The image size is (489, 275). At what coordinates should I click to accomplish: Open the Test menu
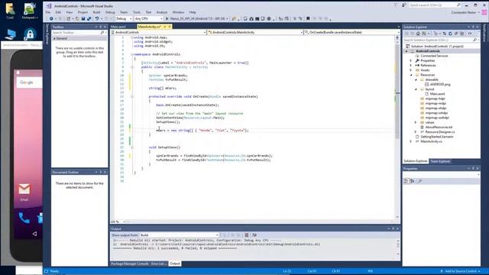pos(148,12)
